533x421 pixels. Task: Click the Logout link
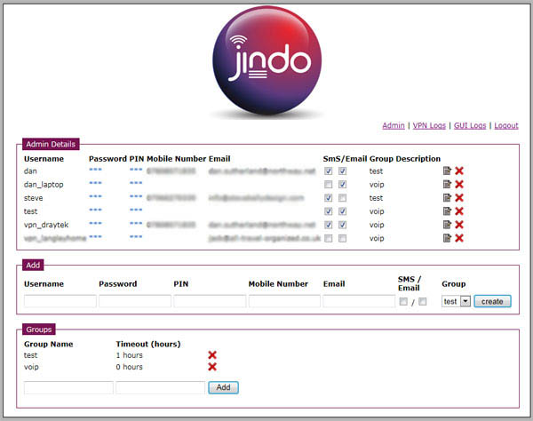[x=506, y=125]
